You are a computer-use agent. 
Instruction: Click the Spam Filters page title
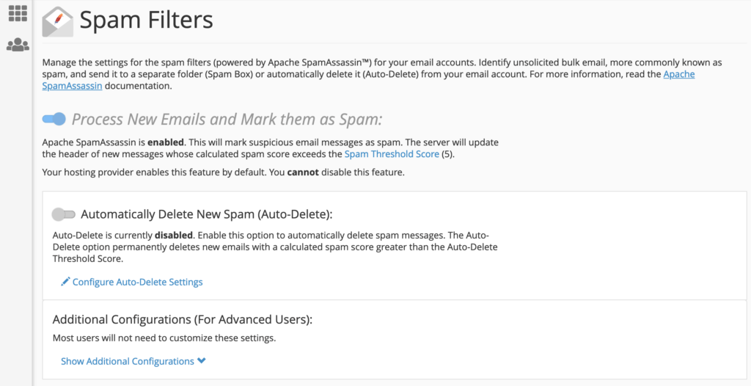coord(146,20)
